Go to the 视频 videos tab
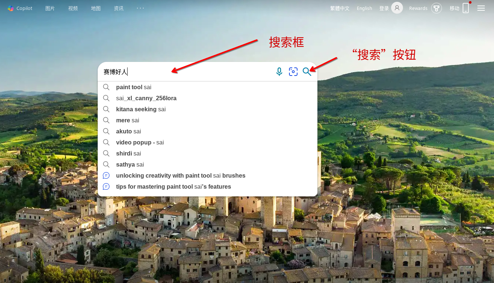Viewport: 494px width, 283px height. [73, 8]
